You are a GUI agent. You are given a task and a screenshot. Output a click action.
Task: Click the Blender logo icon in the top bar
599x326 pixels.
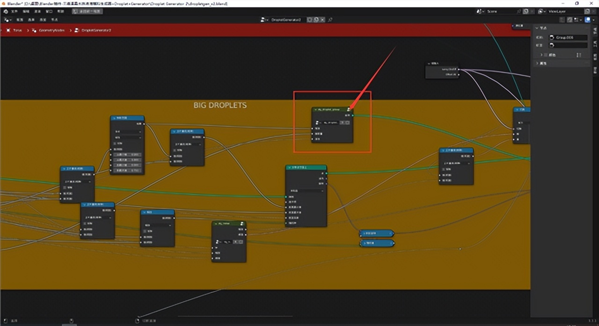pos(7,11)
